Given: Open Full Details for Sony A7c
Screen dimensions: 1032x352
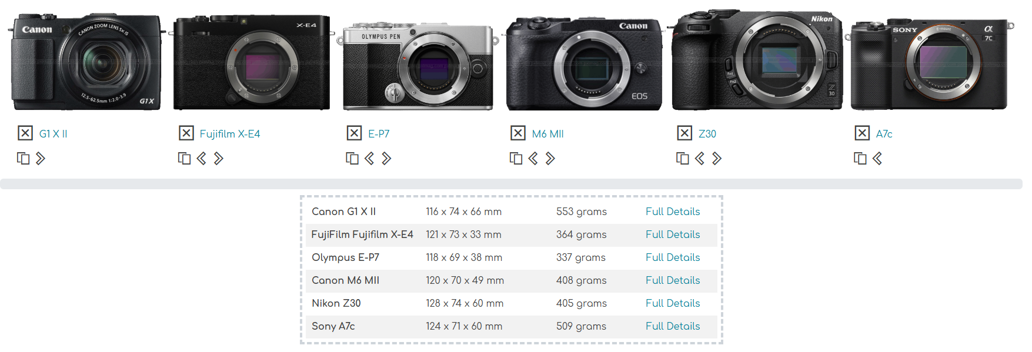Looking at the screenshot, I should pyautogui.click(x=673, y=326).
